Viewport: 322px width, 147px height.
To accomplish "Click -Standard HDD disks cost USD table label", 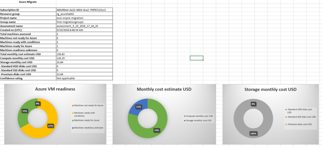I will pos(28,66).
